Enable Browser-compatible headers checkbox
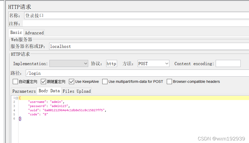249x143 pixels. tap(169, 82)
